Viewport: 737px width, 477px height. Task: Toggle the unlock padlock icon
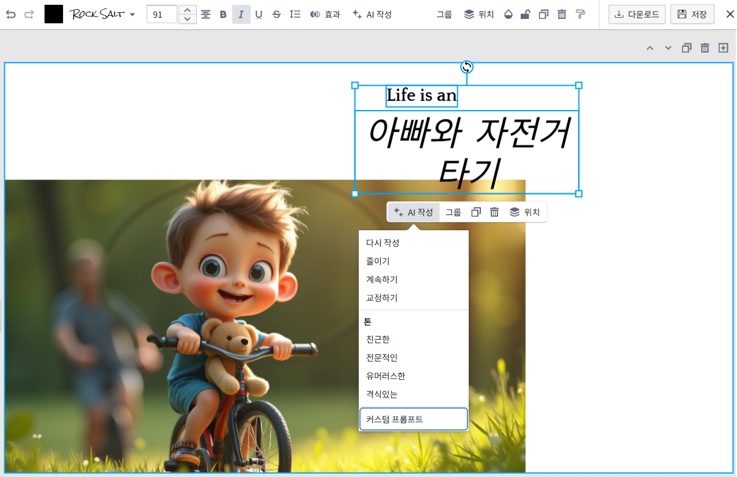pos(525,14)
